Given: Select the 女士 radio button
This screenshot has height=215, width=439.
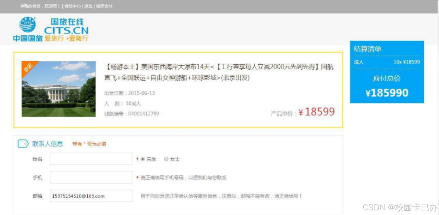Looking at the screenshot, I should (x=166, y=159).
